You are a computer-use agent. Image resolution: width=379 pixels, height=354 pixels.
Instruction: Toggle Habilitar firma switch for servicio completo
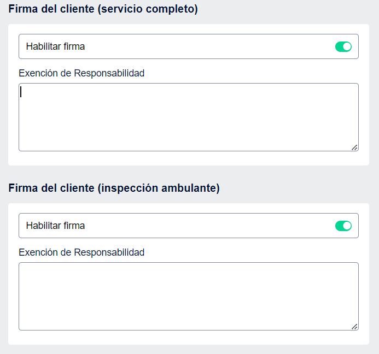(x=343, y=47)
